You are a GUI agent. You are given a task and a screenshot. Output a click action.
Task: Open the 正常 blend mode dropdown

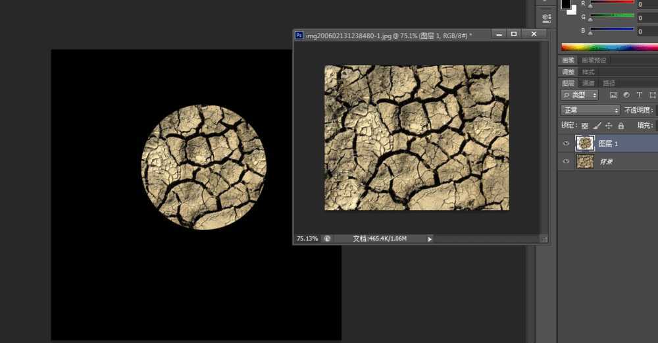tap(590, 110)
